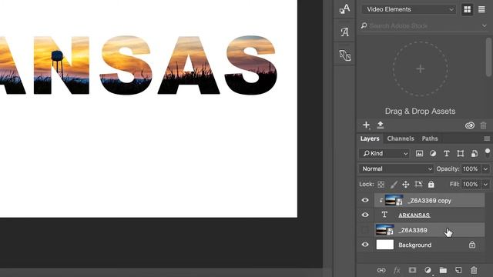The height and width of the screenshot is (277, 493).
Task: Filter layers by type layers
Action: coord(447,153)
